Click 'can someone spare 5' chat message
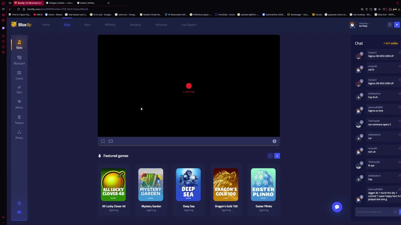Viewport: 401px width, 225px height. coord(379,124)
